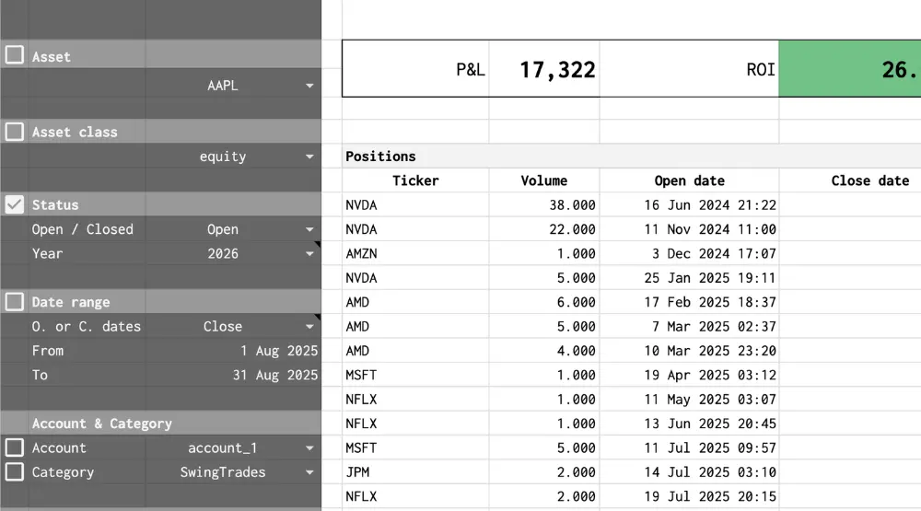Screen dimensions: 921x511
Task: Tick the Account filter checkbox
Action: (14, 447)
